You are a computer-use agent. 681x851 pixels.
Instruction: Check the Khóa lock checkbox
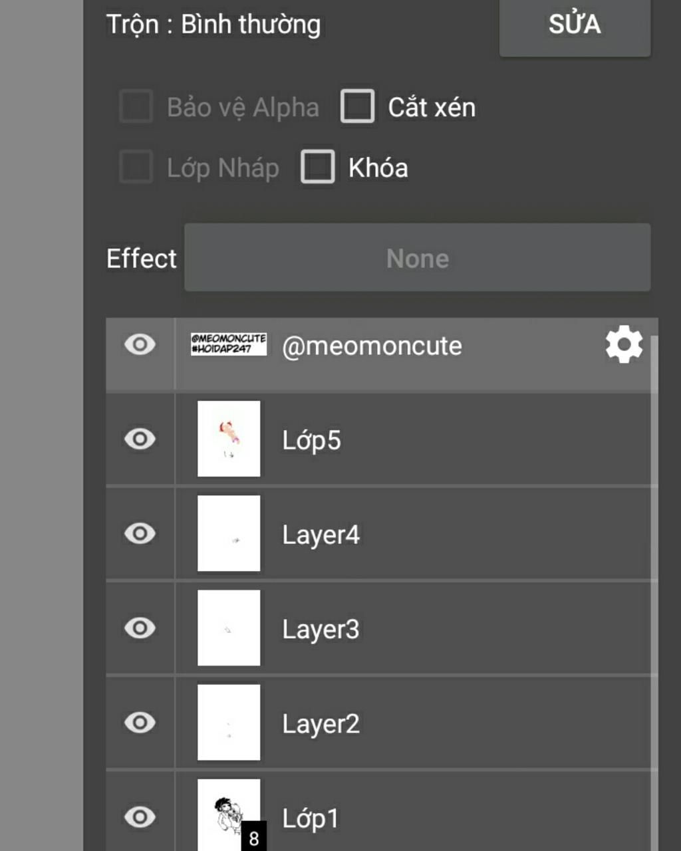pos(317,166)
